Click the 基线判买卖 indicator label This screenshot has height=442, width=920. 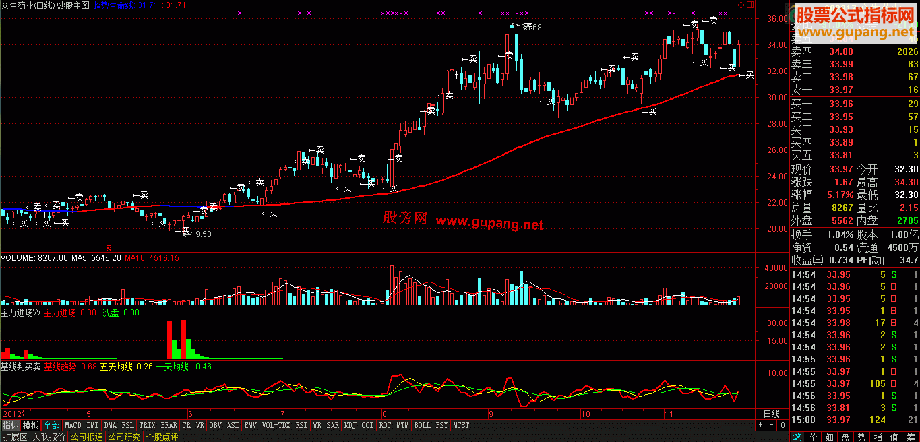[x=22, y=367]
